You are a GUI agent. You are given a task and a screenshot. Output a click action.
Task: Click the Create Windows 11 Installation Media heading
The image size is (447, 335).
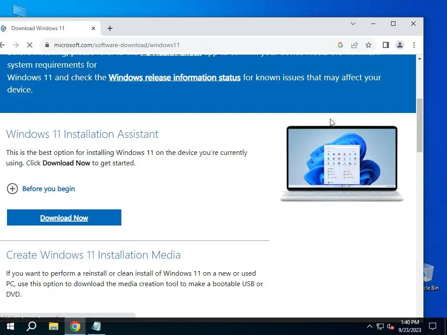pyautogui.click(x=93, y=255)
